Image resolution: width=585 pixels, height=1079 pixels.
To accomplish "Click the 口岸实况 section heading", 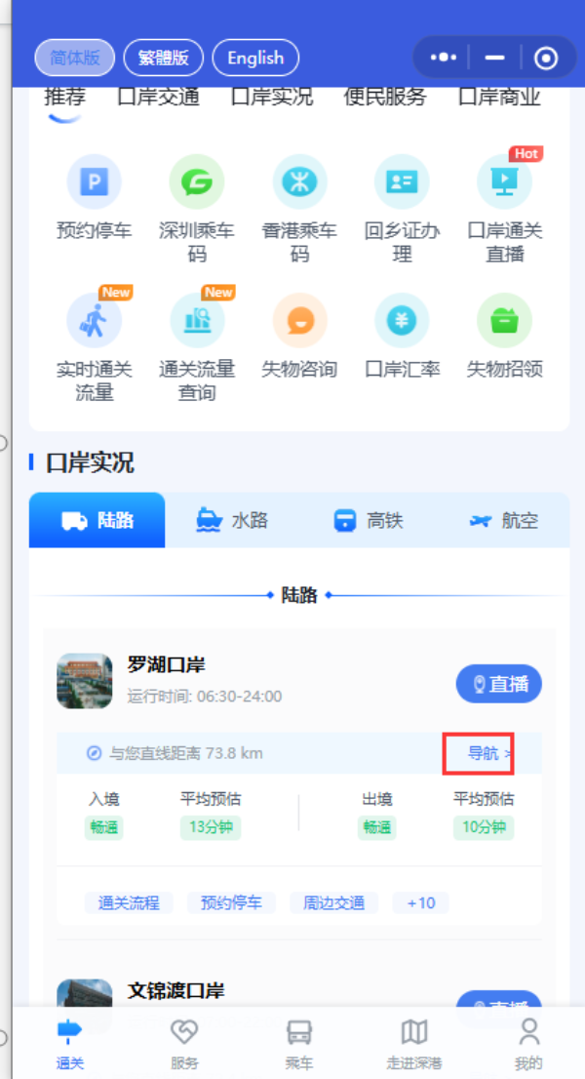I will click(90, 463).
